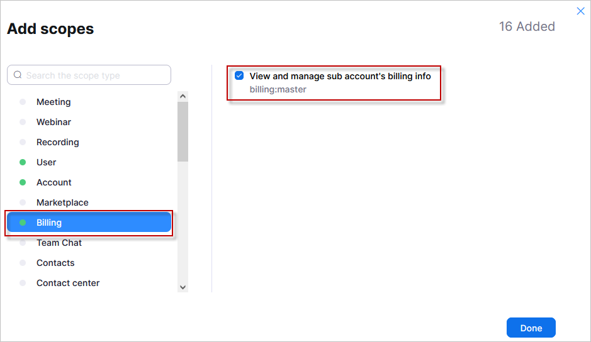Click the green dot beside User
591x342 pixels.
click(23, 162)
